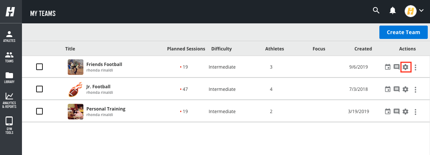Open more options for Friends Football
430x155 pixels.
click(x=416, y=67)
